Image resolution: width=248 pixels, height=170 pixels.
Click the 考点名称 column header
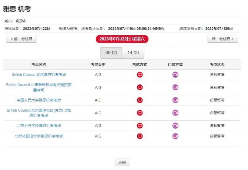click(39, 65)
